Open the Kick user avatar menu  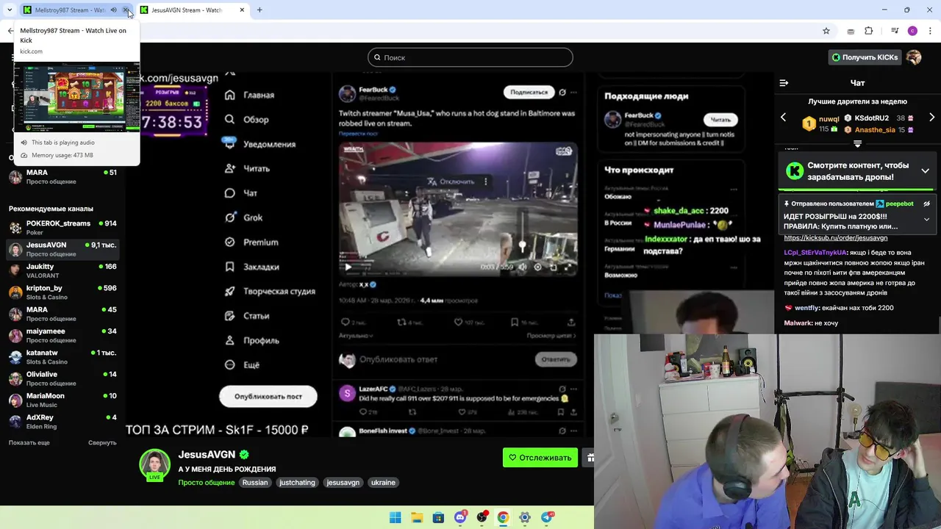pyautogui.click(x=914, y=57)
